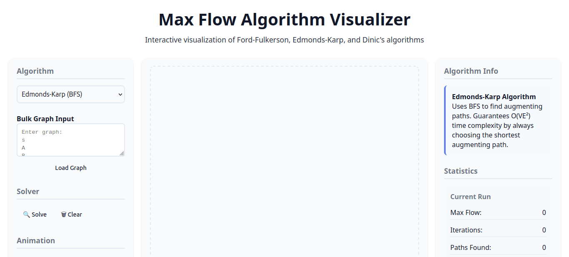Click the Paths Found statistic row
Viewport: 569px width, 257px height.
point(497,247)
